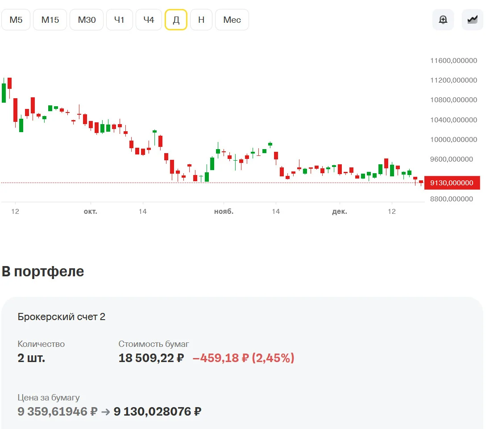Select the М15 timeframe

(x=50, y=20)
